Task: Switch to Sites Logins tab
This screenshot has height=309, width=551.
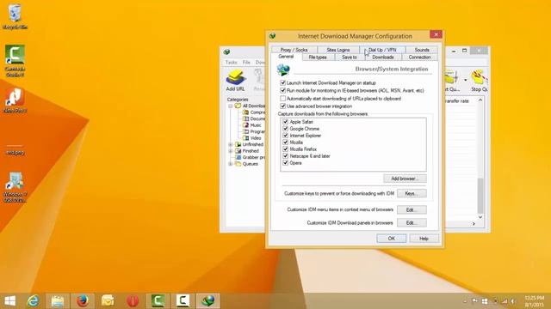Action: tap(338, 50)
